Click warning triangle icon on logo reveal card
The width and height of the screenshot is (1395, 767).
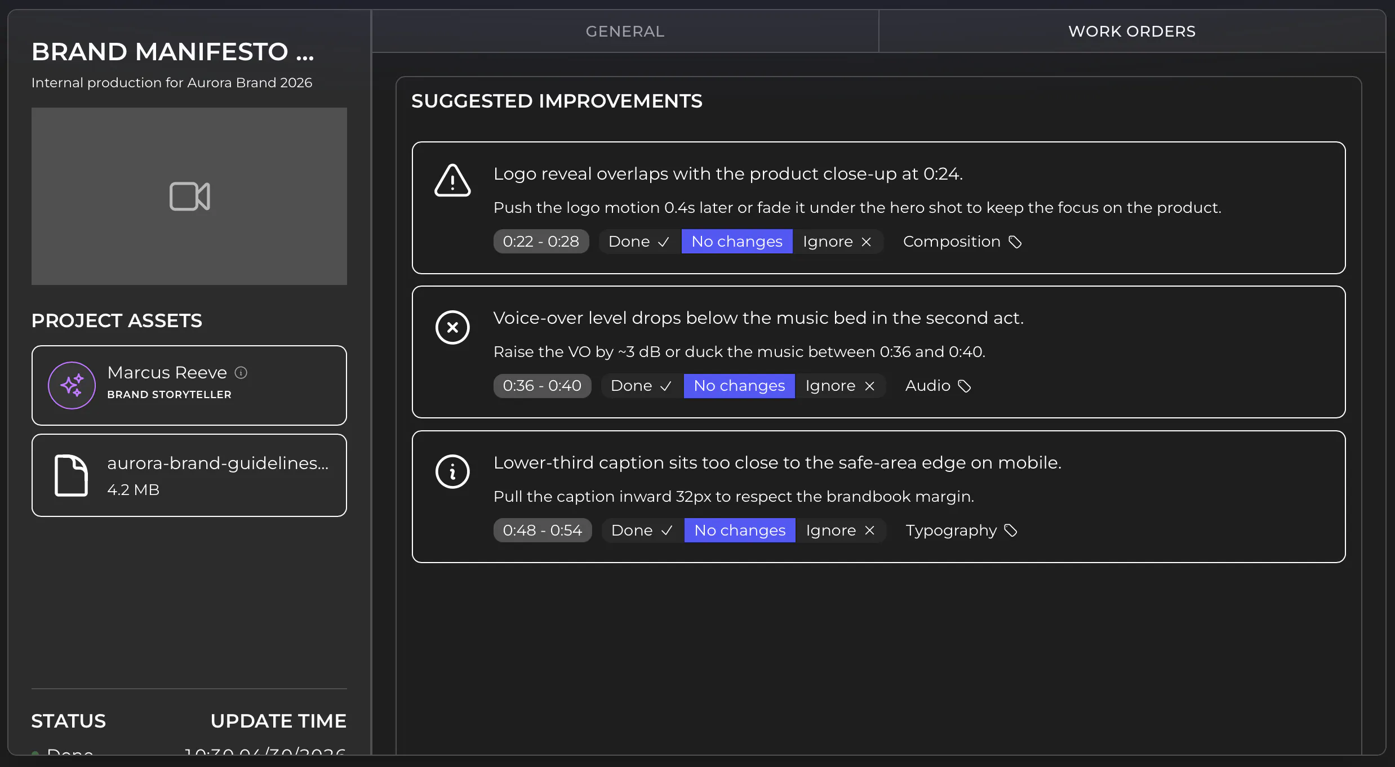click(x=452, y=180)
